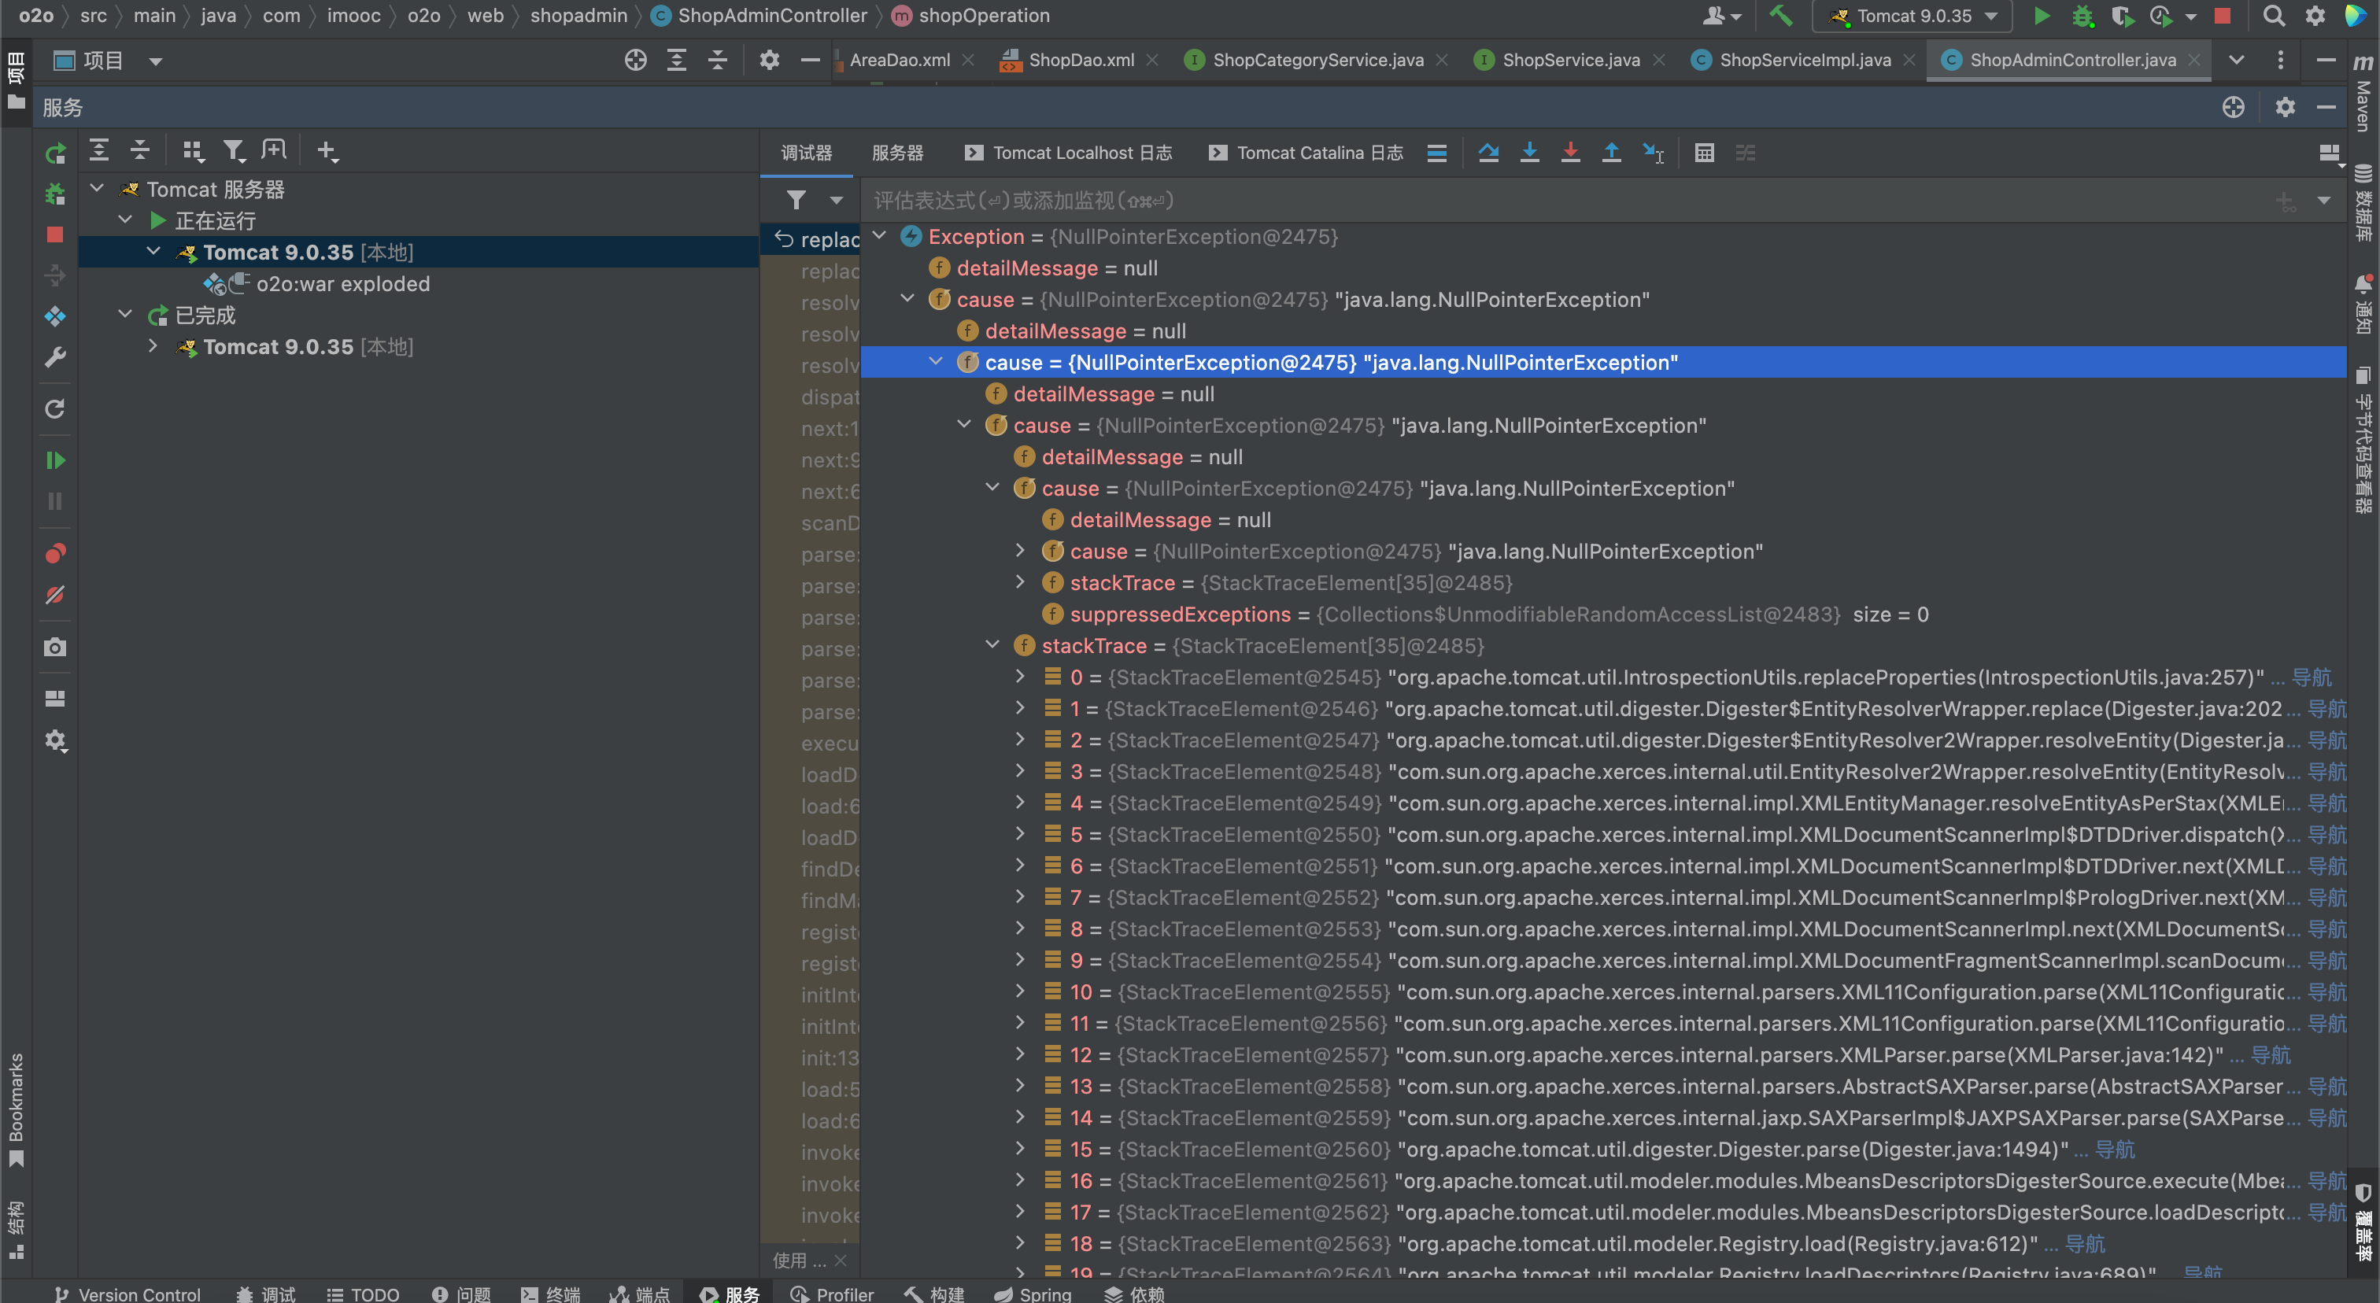Mute breakpoints in the debug sidebar
The height and width of the screenshot is (1303, 2380).
[55, 595]
